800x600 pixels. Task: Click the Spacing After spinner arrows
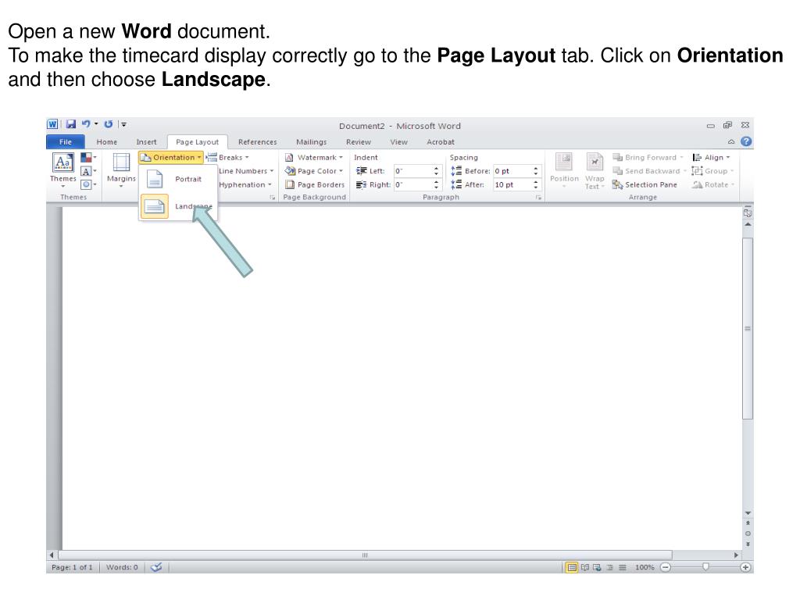tap(536, 184)
